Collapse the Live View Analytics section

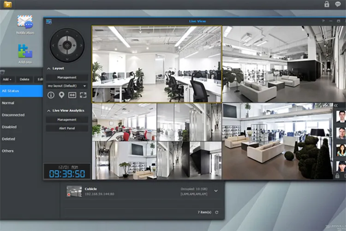[48, 110]
